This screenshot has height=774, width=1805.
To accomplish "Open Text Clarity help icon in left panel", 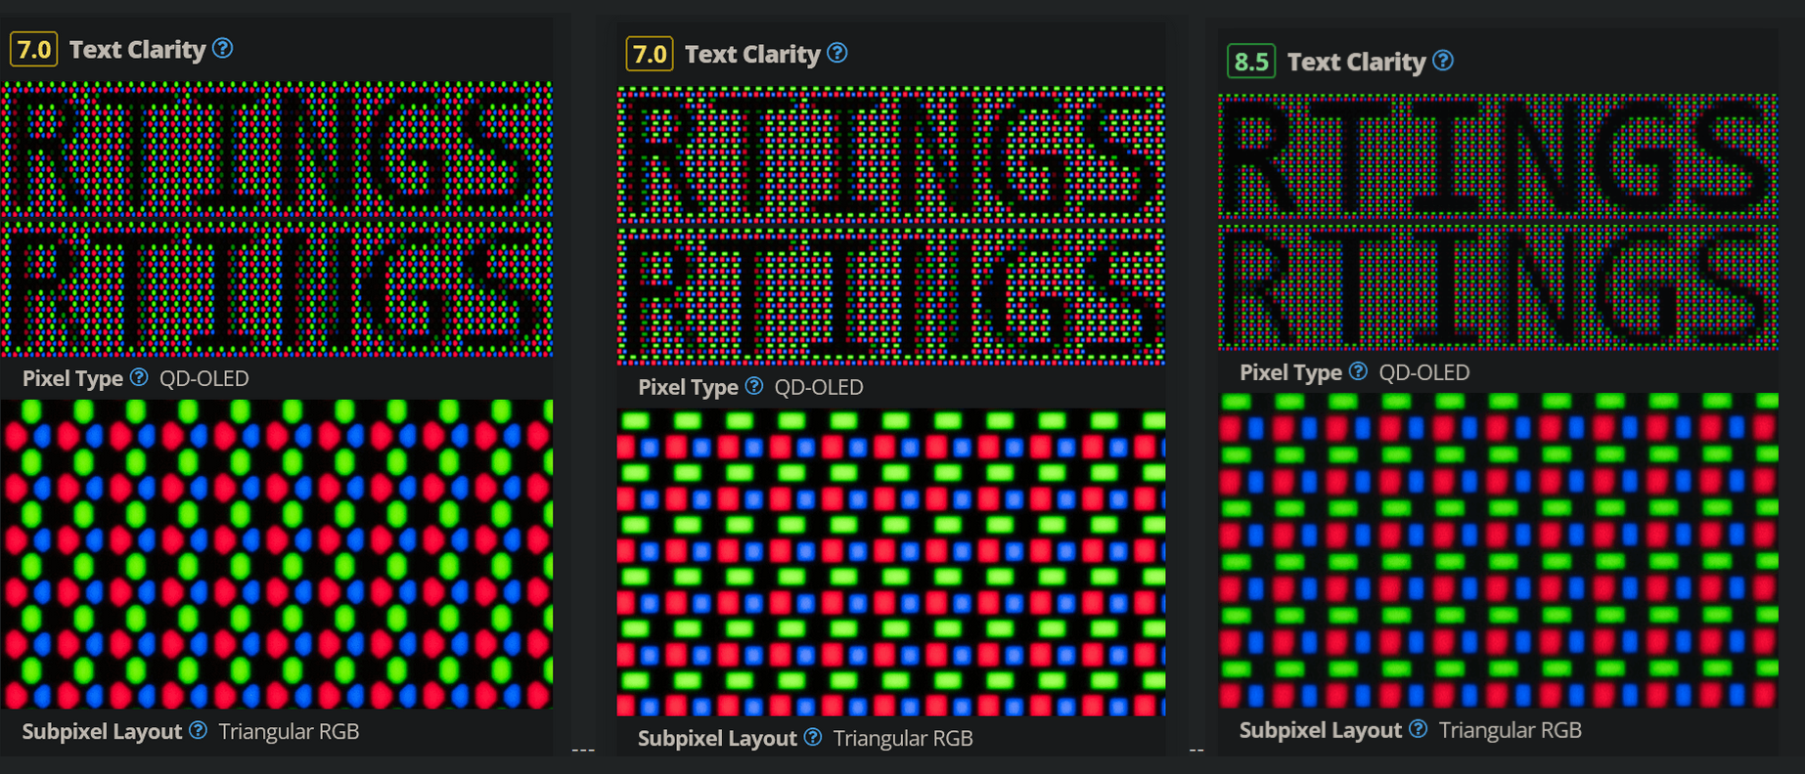I will coord(223,48).
